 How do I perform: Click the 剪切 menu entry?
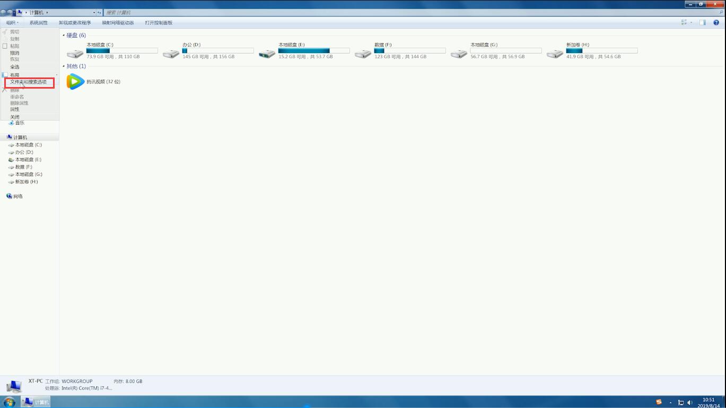[15, 32]
